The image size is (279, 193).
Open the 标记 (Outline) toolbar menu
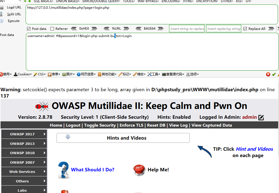pos(125,74)
